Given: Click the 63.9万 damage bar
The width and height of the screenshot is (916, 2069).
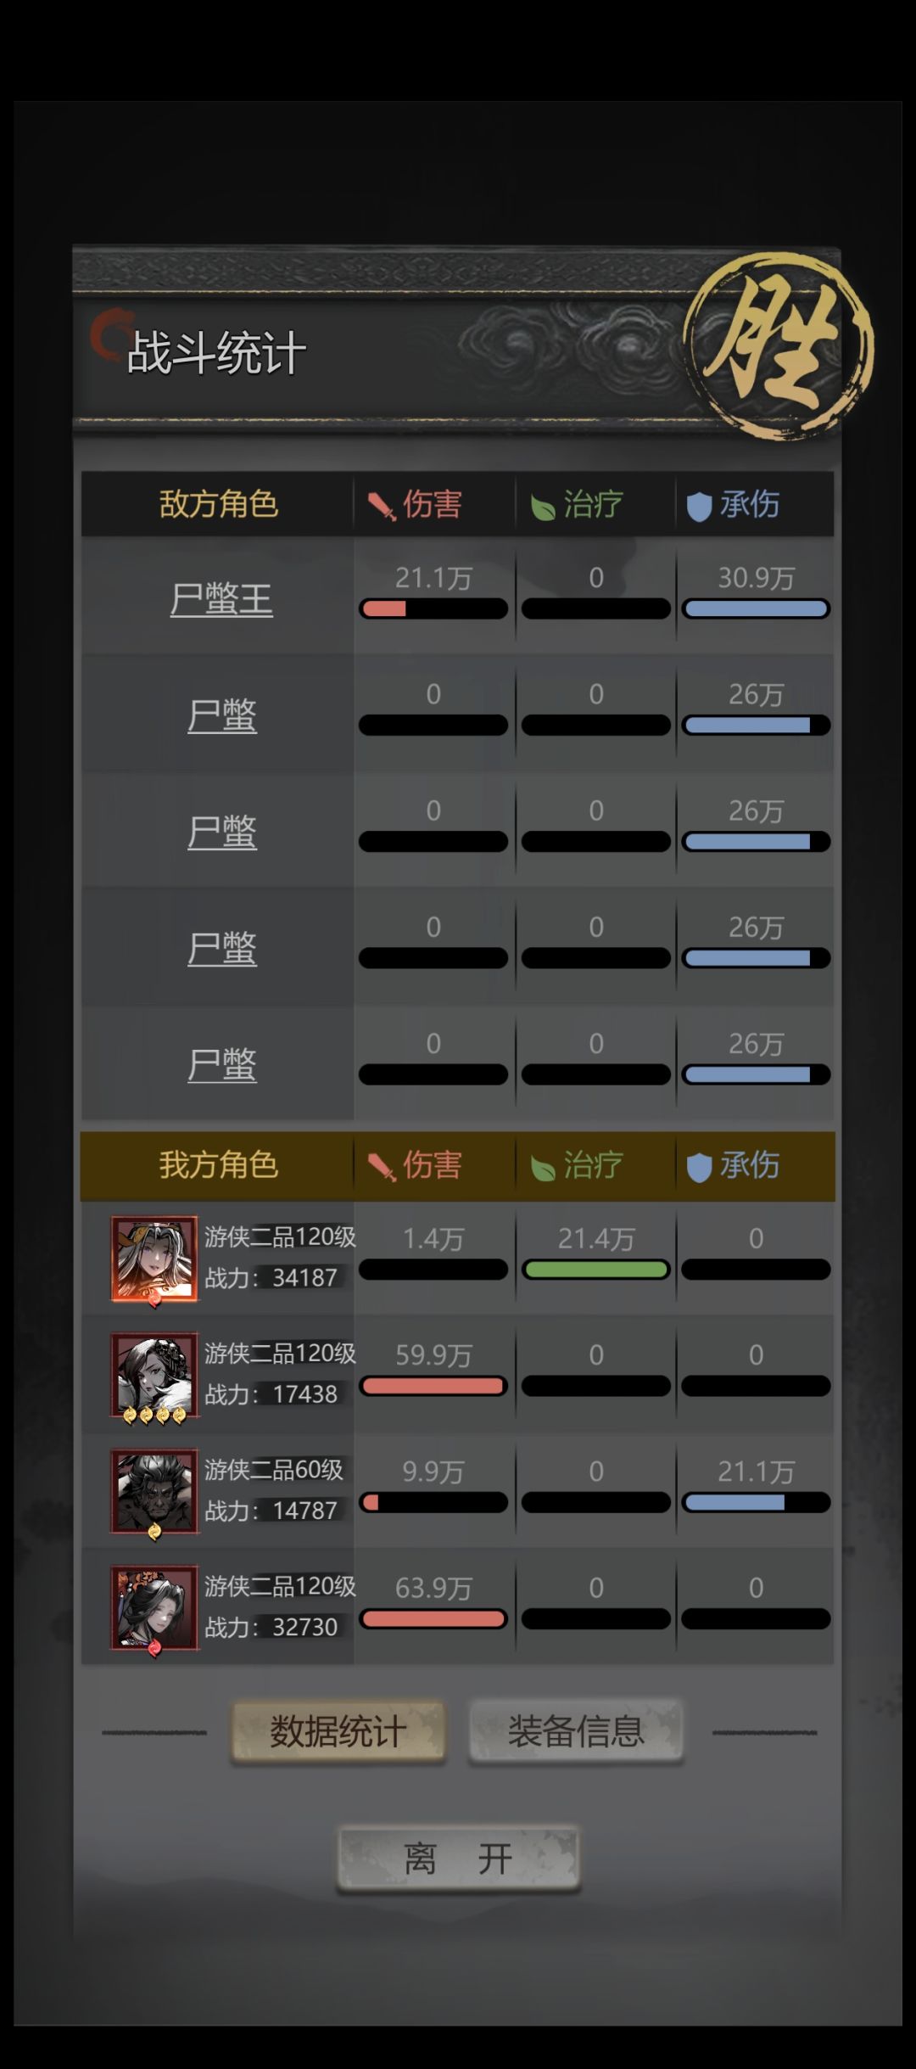Looking at the screenshot, I should tap(433, 1618).
